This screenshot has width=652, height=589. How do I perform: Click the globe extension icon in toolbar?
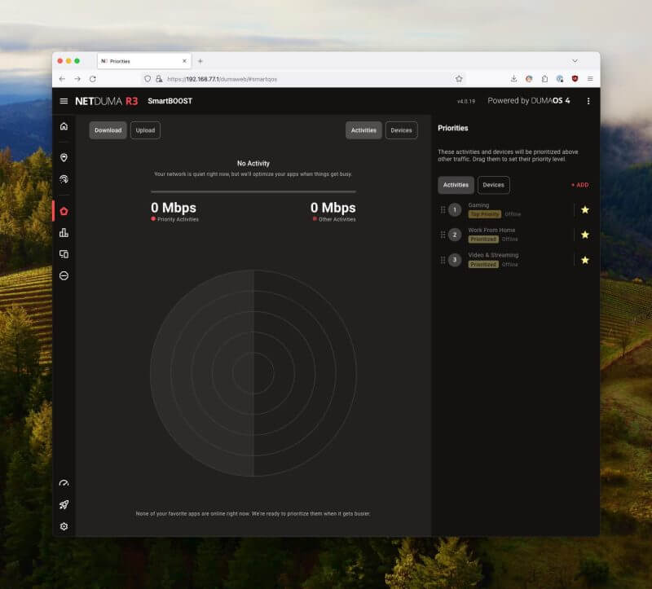(560, 78)
